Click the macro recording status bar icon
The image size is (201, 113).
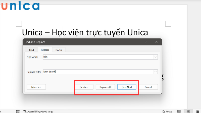pos(18,111)
